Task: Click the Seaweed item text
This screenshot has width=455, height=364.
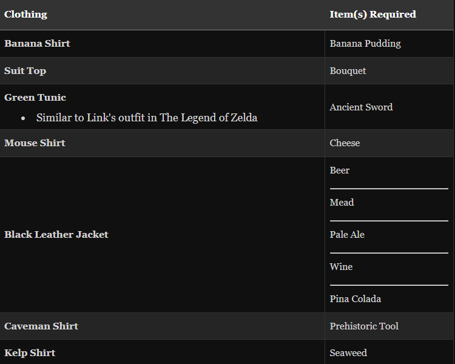Action: 348,353
